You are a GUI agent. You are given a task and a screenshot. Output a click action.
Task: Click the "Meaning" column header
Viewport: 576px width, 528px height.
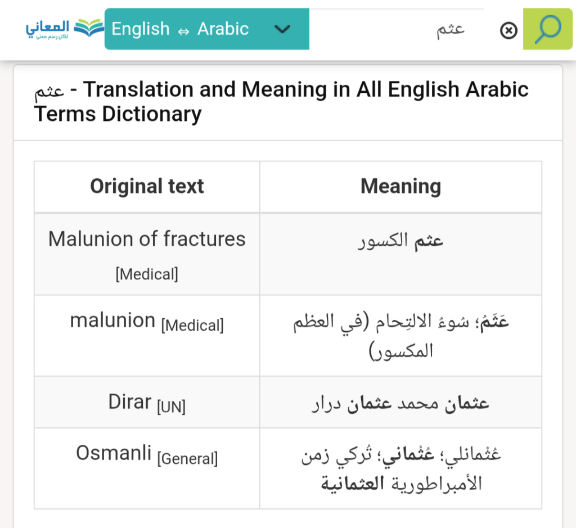click(400, 186)
